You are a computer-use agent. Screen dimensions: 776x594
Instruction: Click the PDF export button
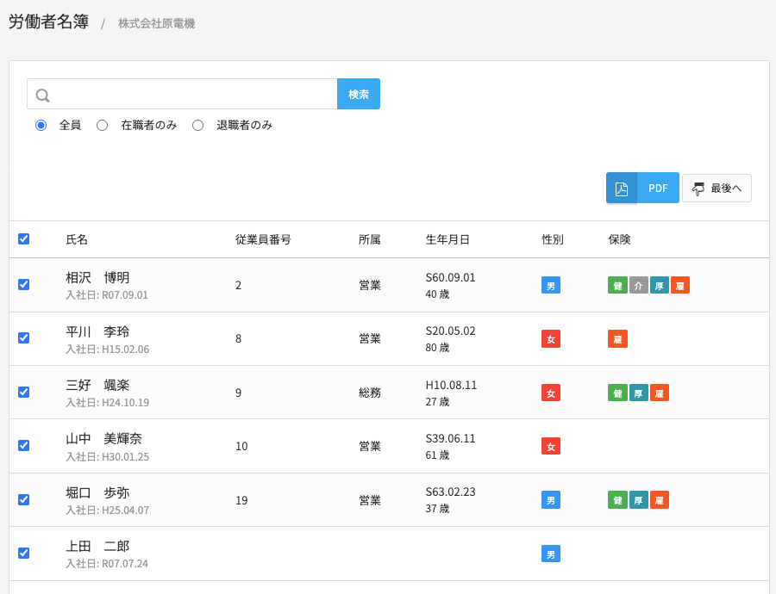coord(658,189)
